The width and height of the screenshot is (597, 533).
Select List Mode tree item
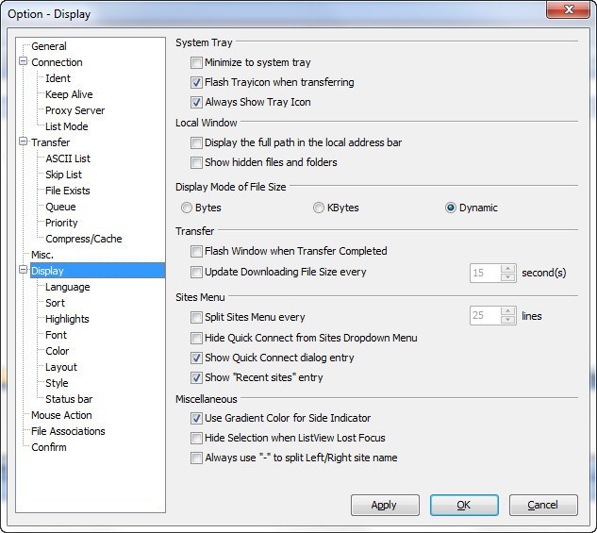click(x=67, y=126)
